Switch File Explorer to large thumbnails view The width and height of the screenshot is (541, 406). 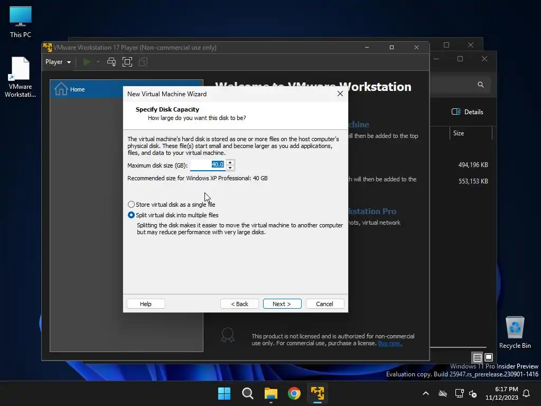tap(489, 357)
